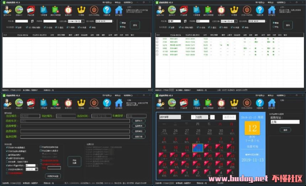Click question mark help icon in grab-settings window

coord(107,103)
